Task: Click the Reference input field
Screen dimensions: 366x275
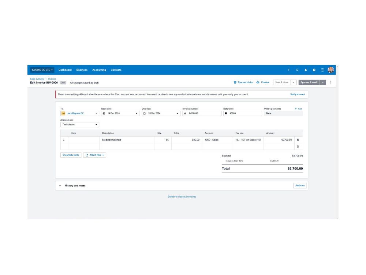Action: (x=243, y=113)
